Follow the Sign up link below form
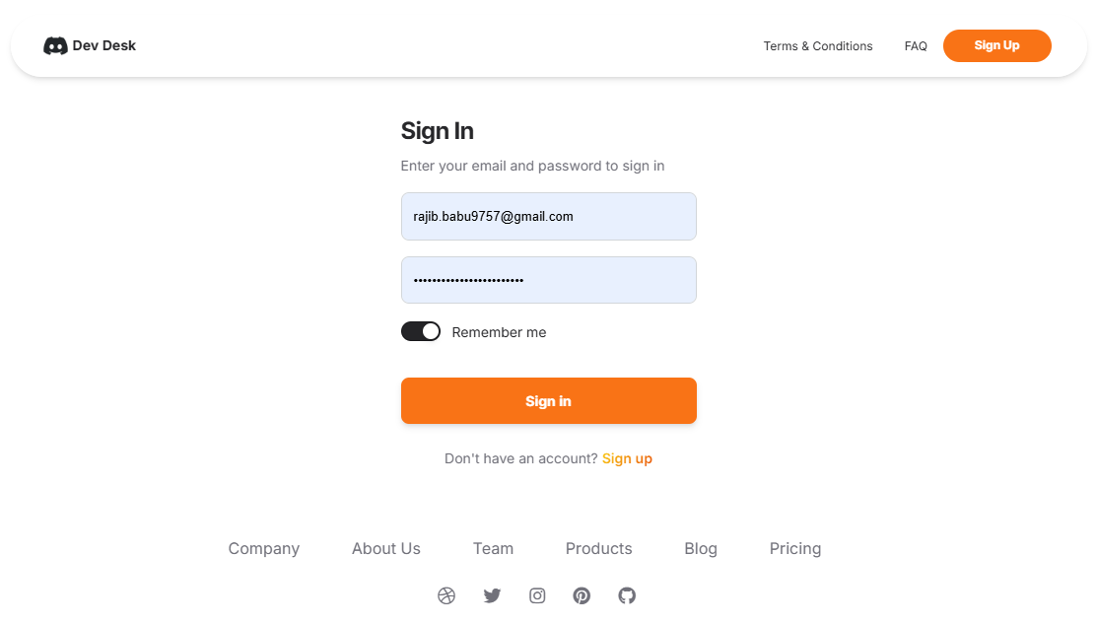 pos(627,458)
